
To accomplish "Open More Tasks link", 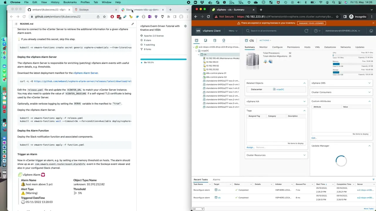I will point(369,209).
